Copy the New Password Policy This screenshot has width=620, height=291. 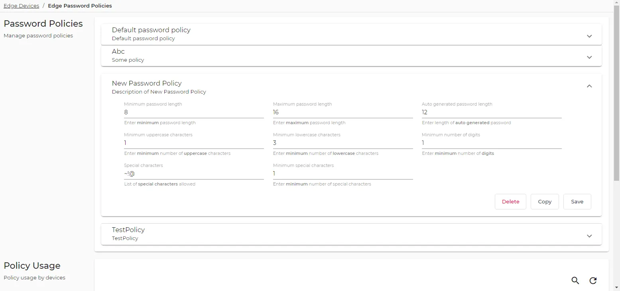[545, 201]
